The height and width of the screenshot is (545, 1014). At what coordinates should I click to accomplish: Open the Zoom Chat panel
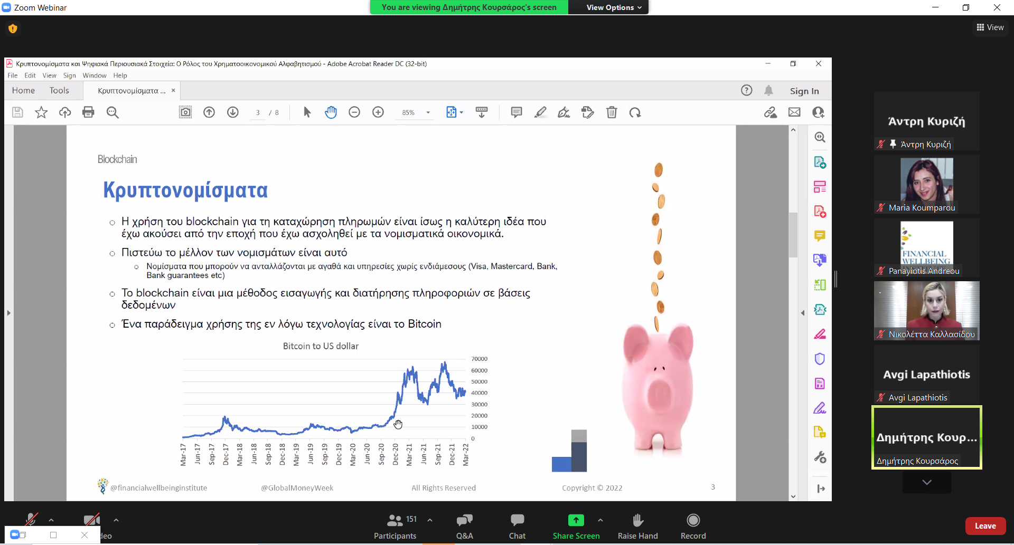point(518,526)
